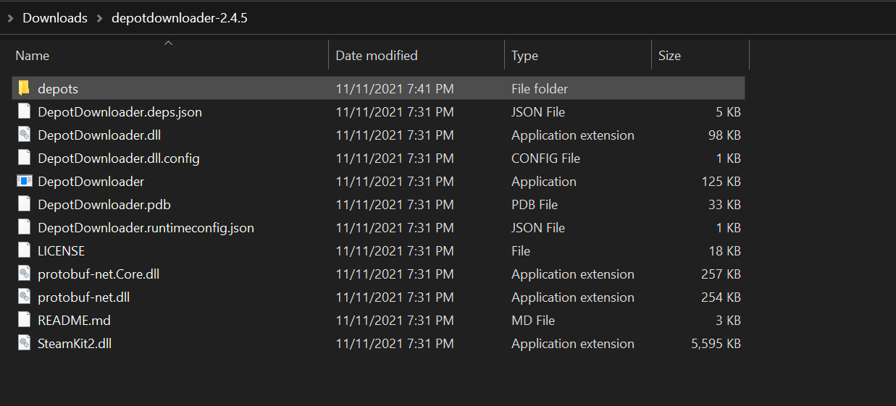Click the Application extension type of SteamKit2.dll

pos(573,344)
